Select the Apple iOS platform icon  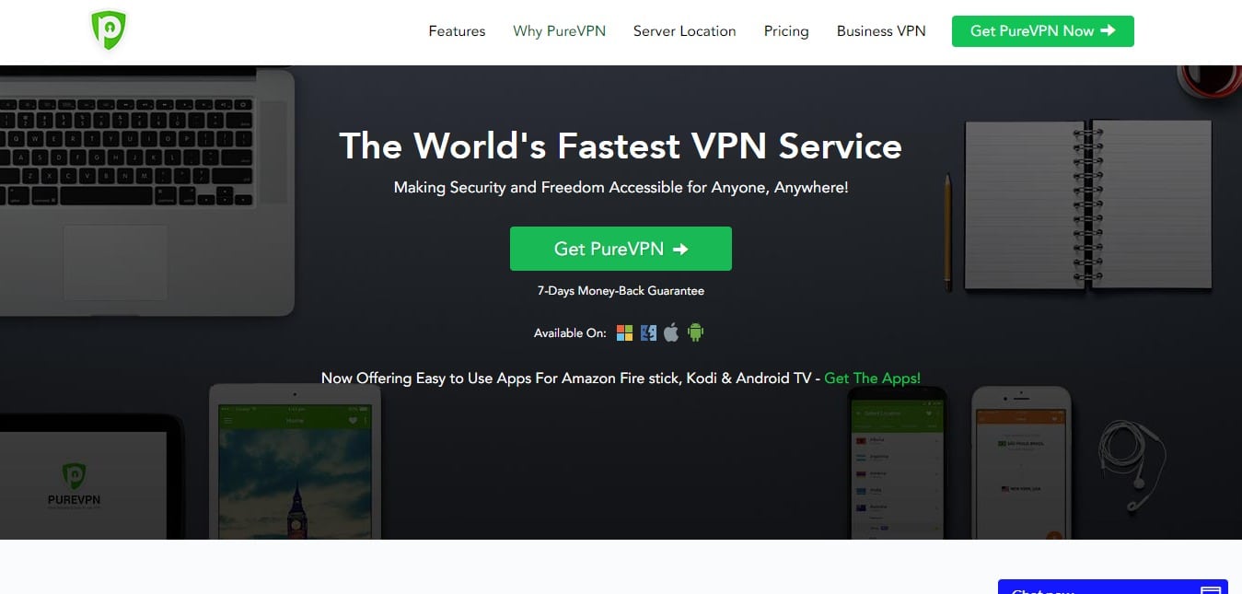coord(671,332)
